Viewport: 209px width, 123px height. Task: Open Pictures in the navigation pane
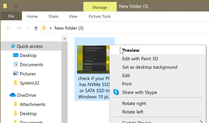(x=28, y=74)
